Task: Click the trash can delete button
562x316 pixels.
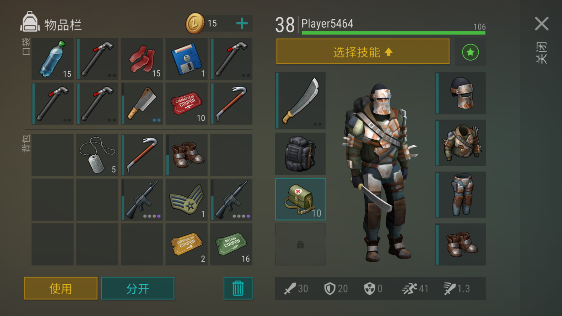Action: [238, 288]
